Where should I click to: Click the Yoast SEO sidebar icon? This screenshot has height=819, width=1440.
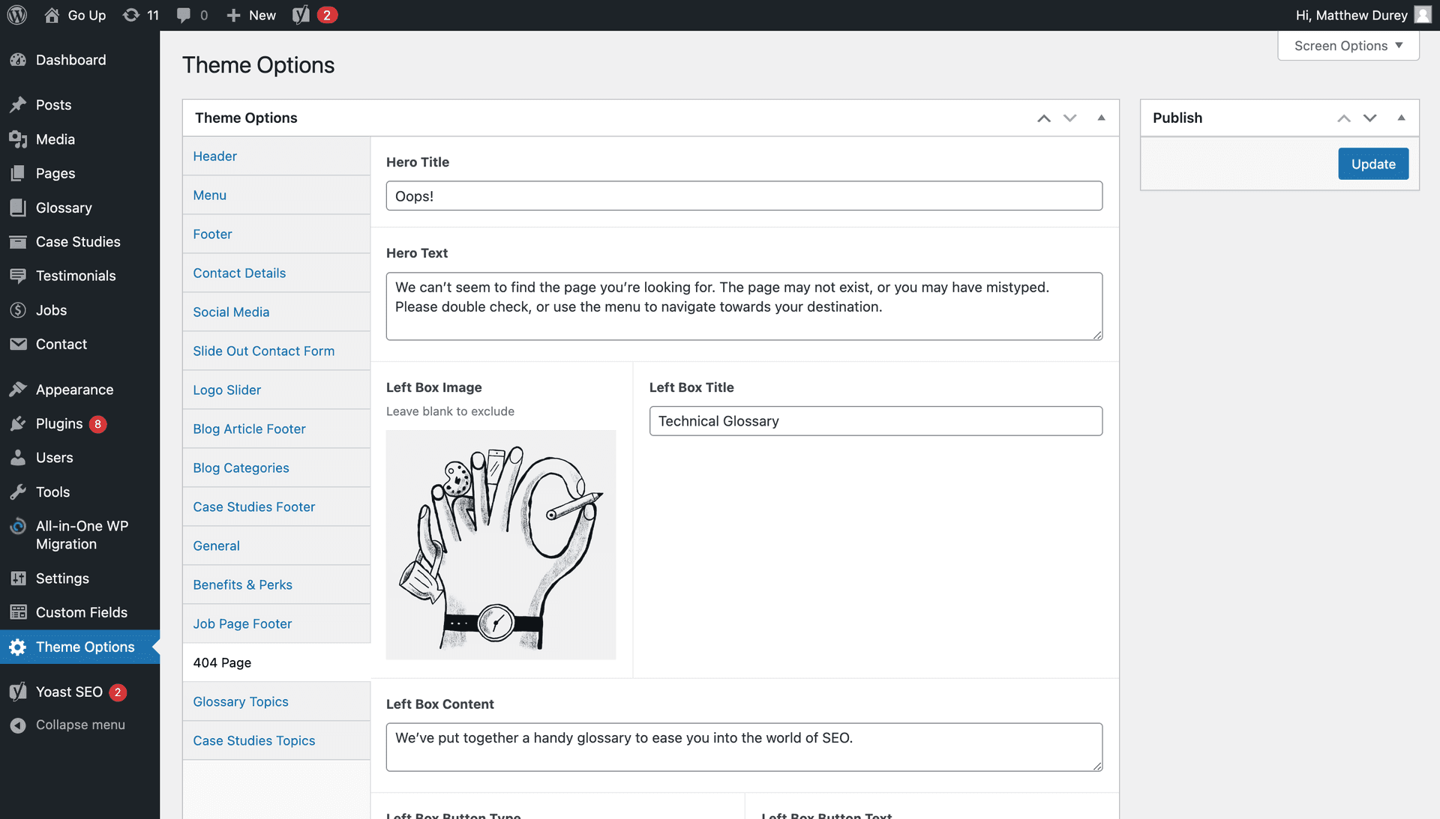[x=18, y=692]
